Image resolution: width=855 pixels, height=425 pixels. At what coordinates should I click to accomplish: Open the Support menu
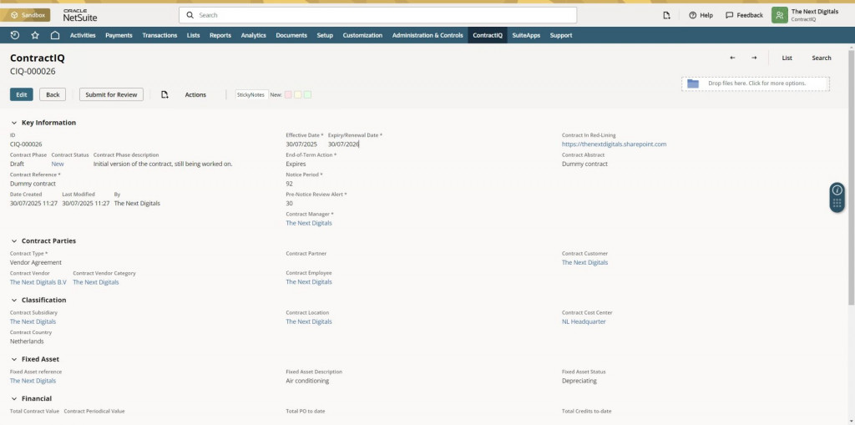point(561,35)
